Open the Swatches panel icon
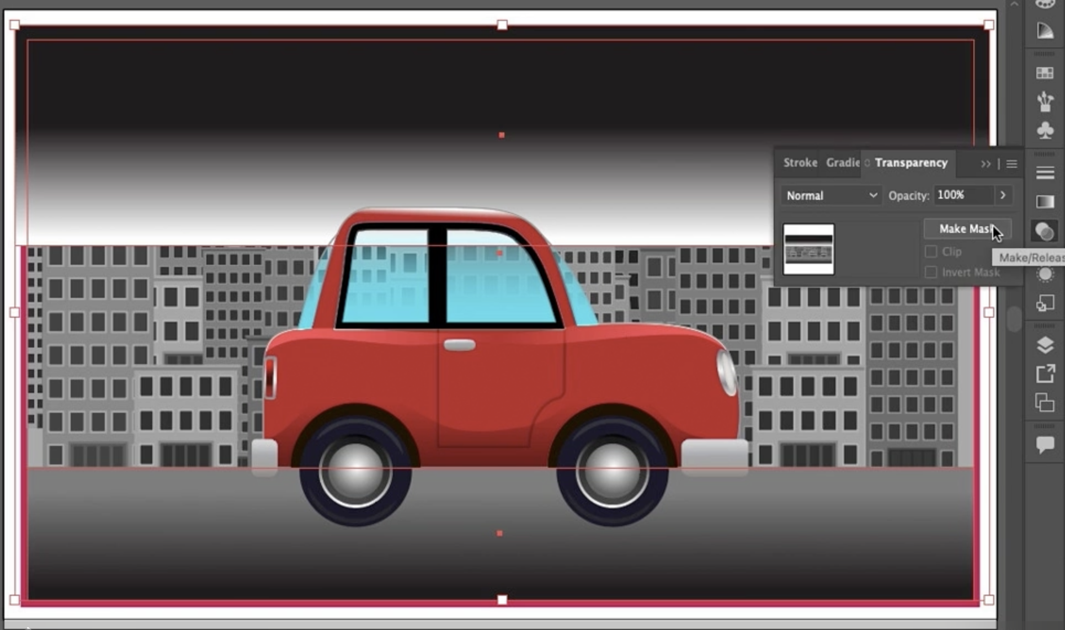The image size is (1065, 630). [x=1045, y=73]
